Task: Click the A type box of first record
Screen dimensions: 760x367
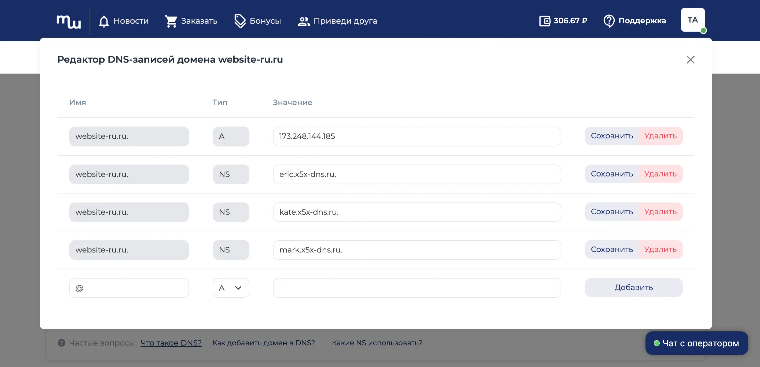Action: (231, 136)
